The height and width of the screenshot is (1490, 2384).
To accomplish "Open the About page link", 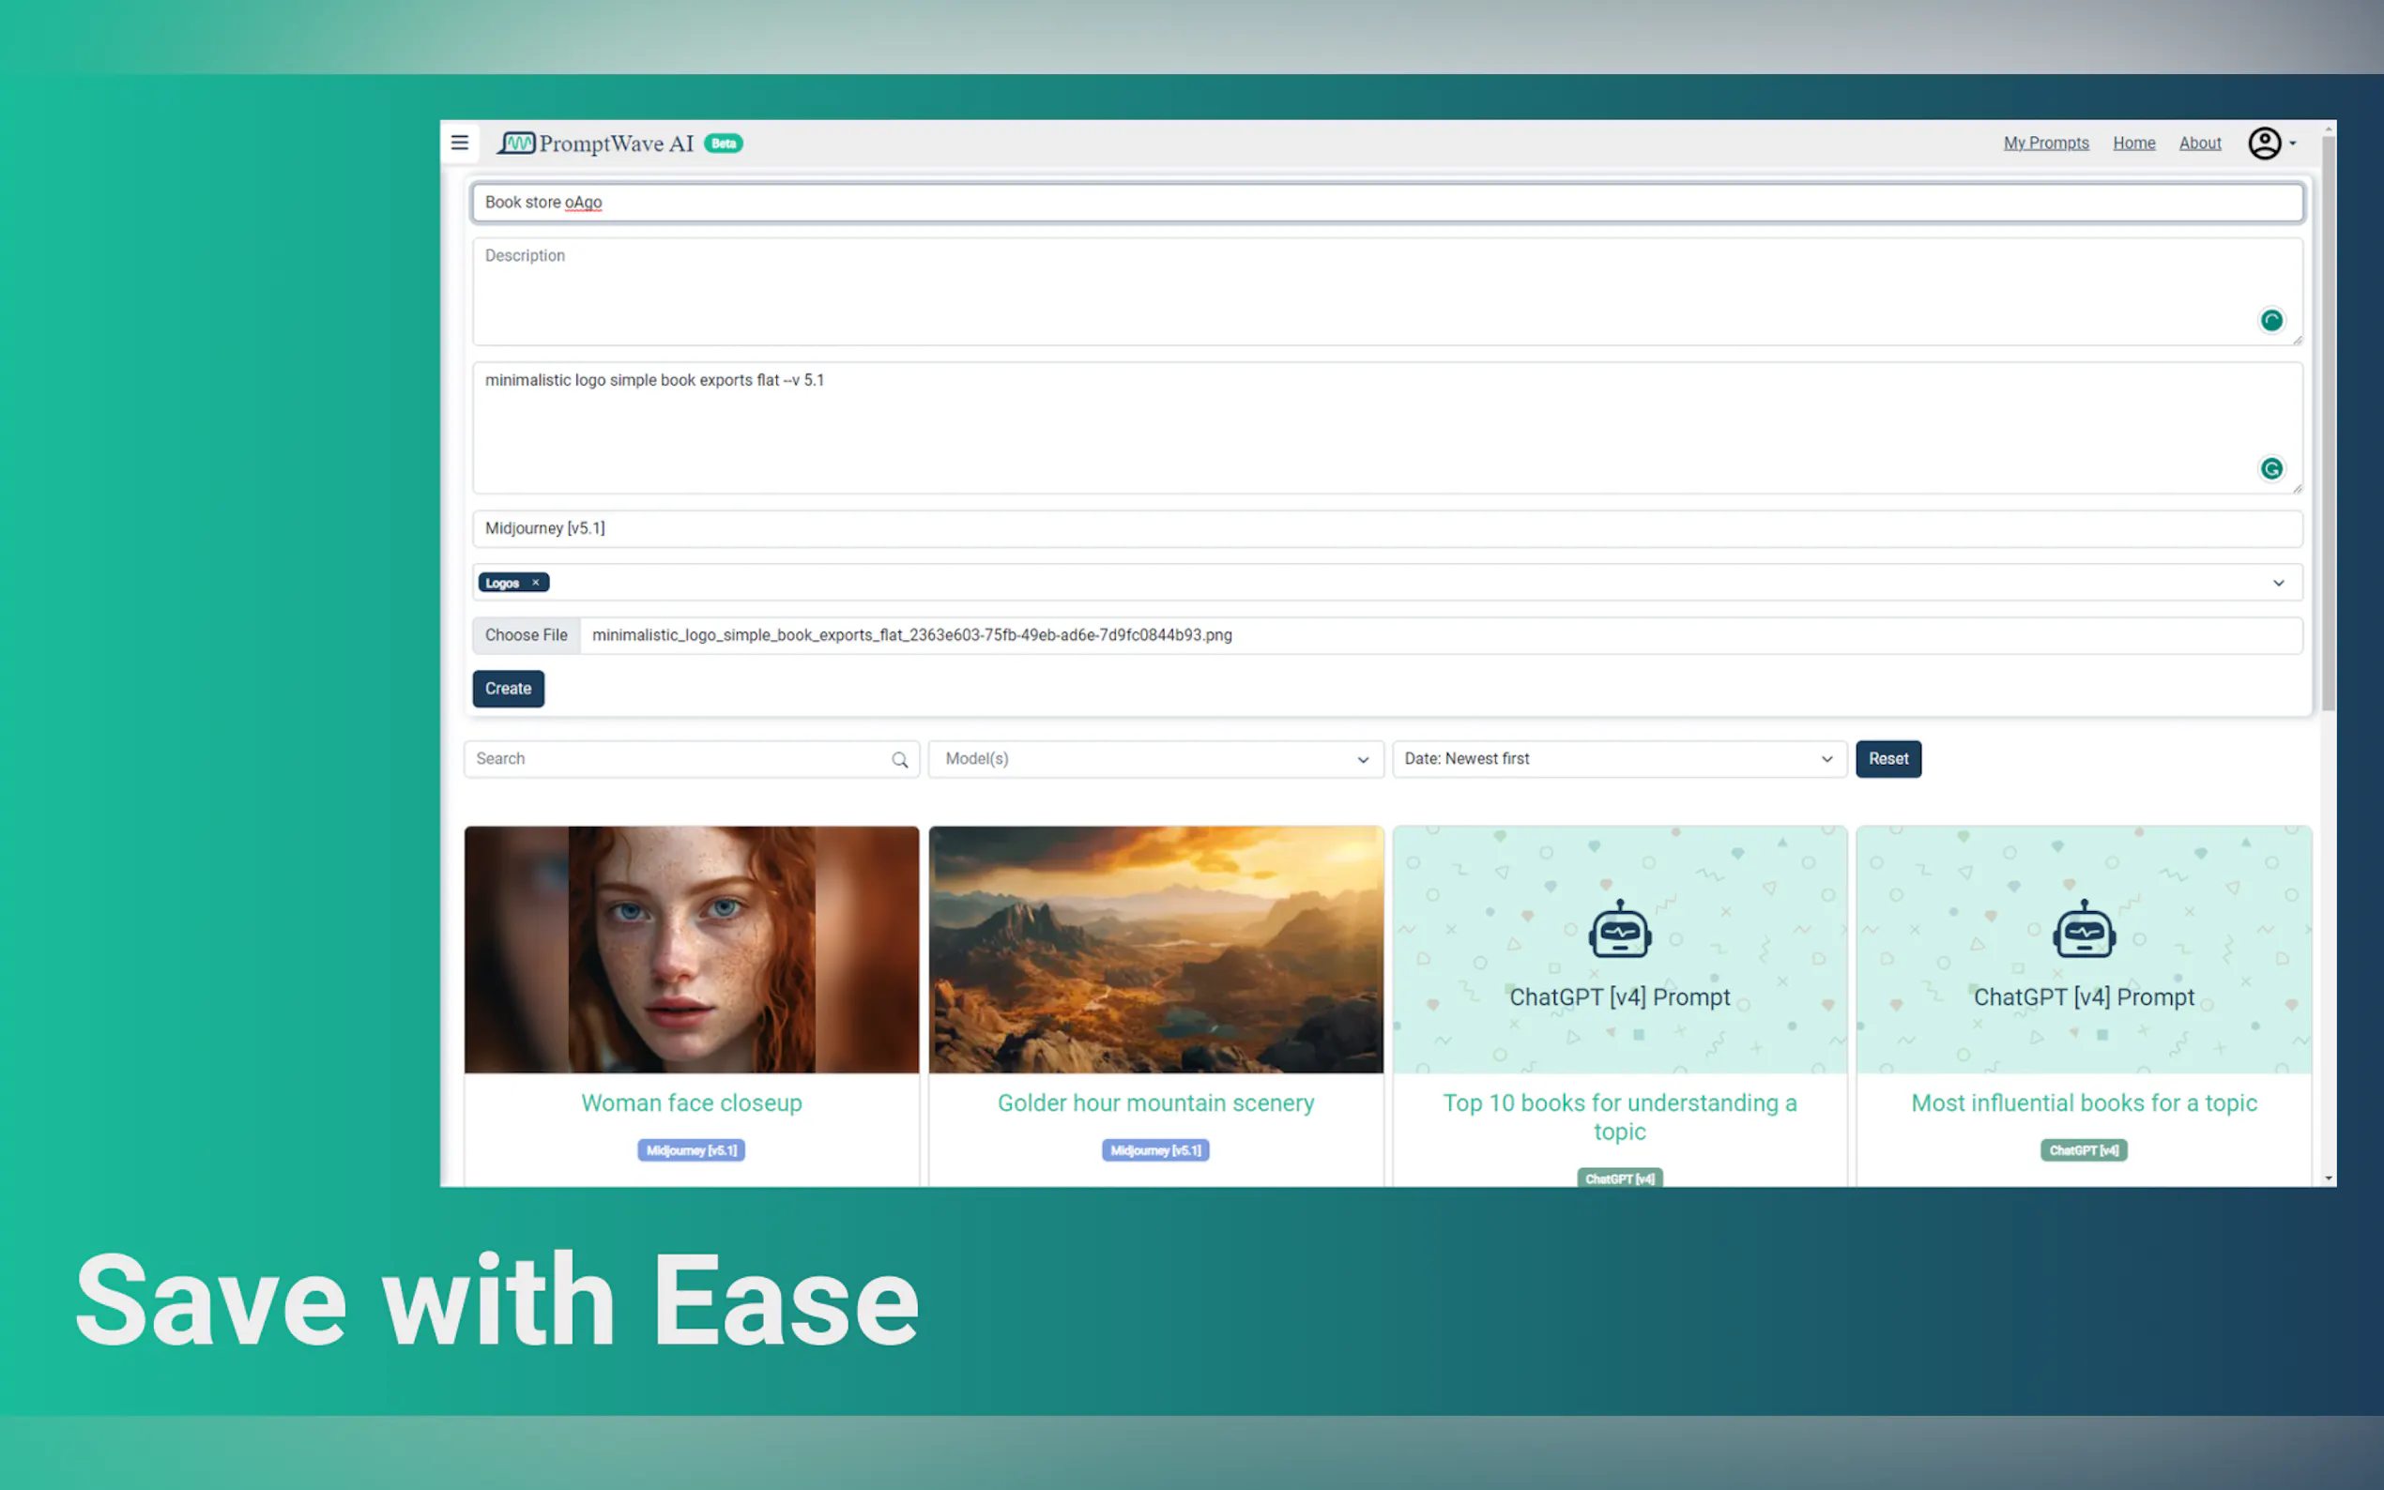I will [2199, 144].
